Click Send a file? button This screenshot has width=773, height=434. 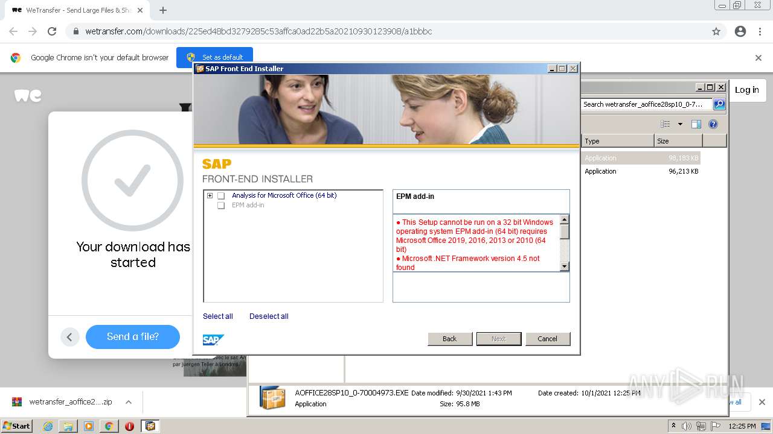133,337
